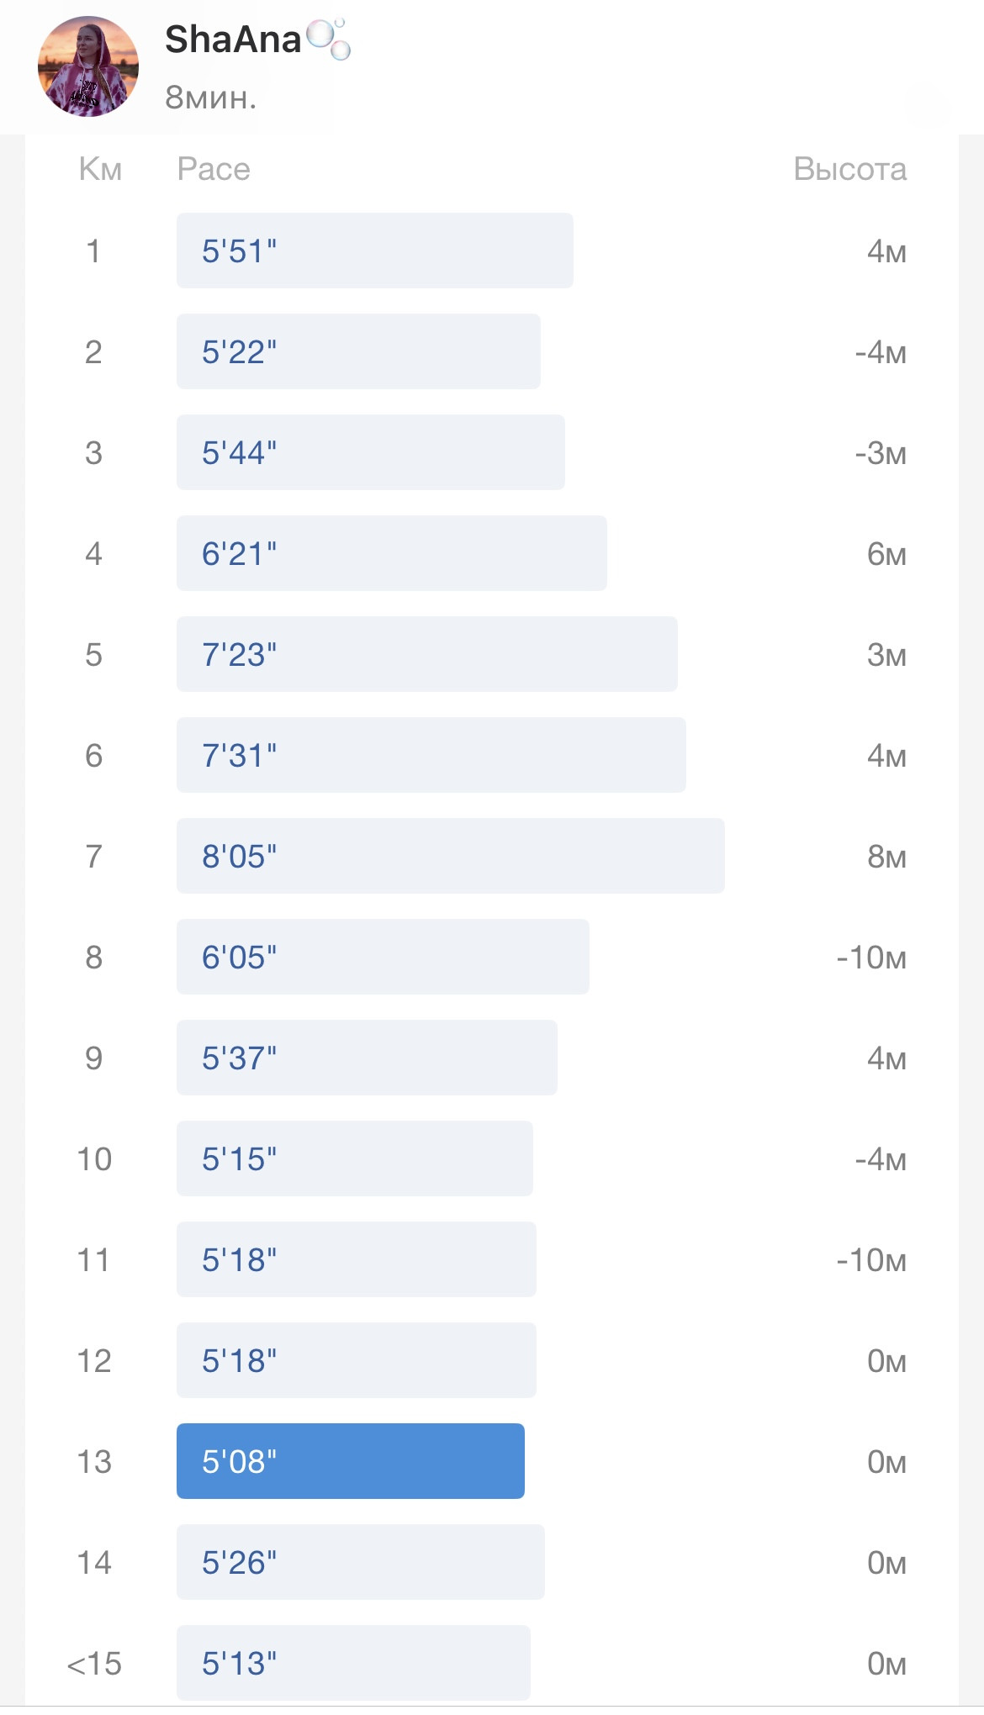984x1715 pixels.
Task: Select the slowest split 8'05" bar
Action: (451, 856)
